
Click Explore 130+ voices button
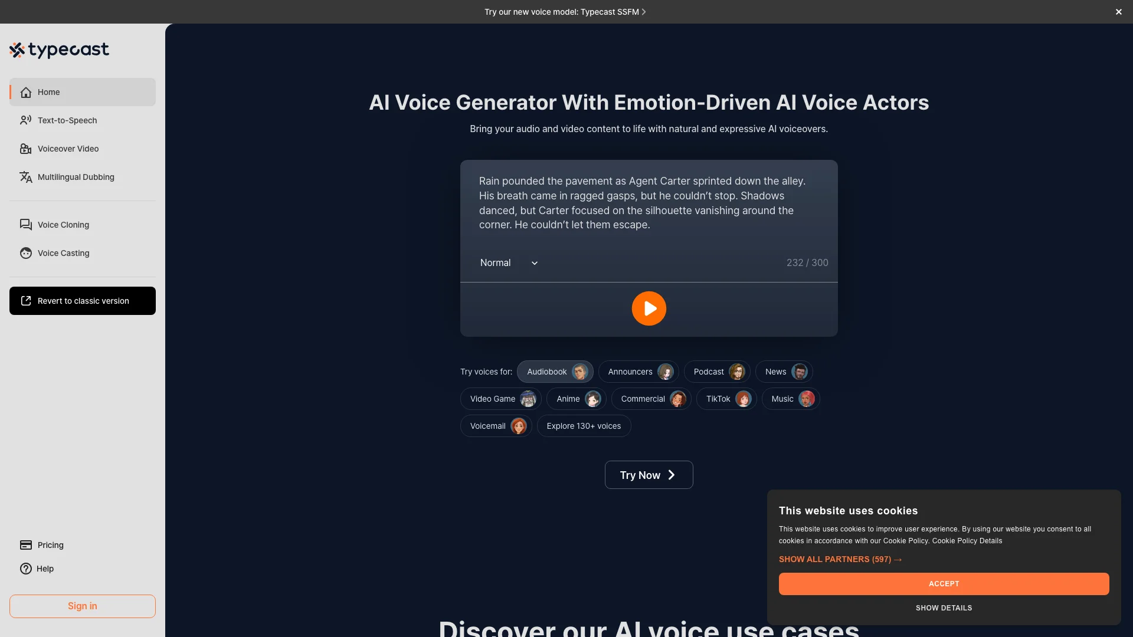point(584,426)
